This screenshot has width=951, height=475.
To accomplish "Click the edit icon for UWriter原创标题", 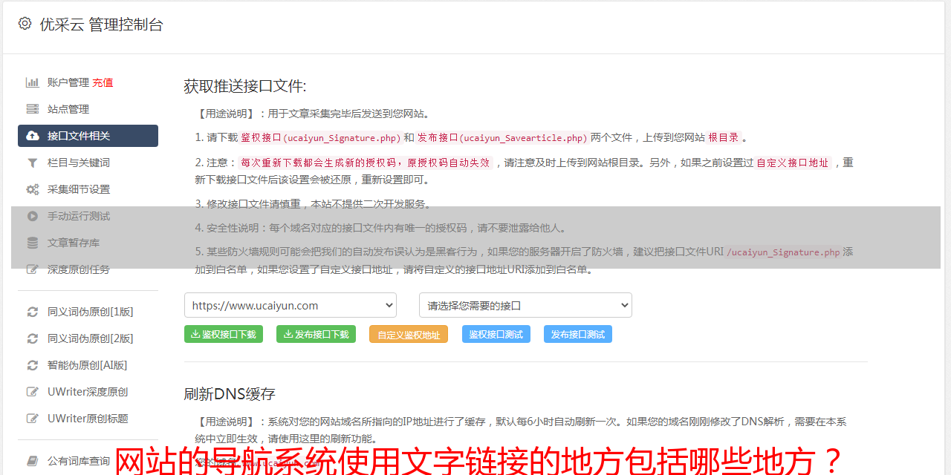I will point(33,419).
